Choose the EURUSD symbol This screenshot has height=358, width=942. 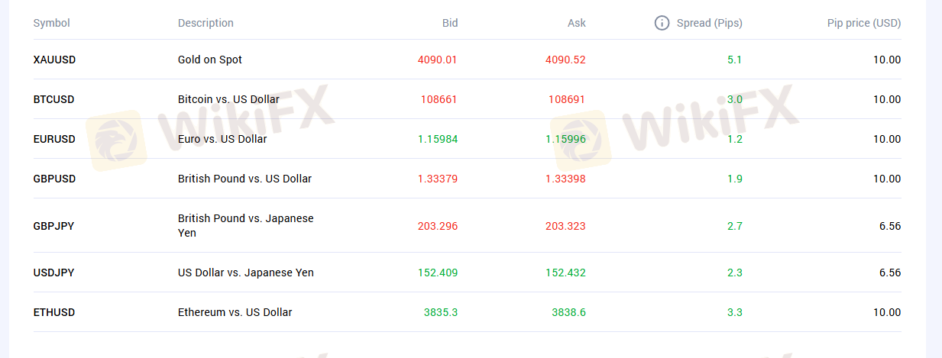(x=55, y=139)
